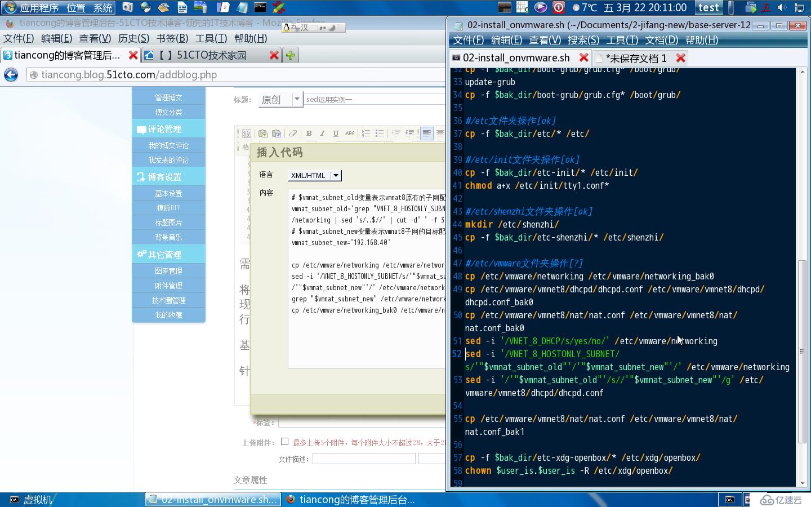Insert numbered list in blog editor
Viewport: 811px width, 507px height.
[x=366, y=134]
